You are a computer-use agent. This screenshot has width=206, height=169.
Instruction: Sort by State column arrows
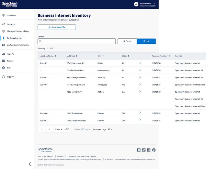click(x=128, y=56)
